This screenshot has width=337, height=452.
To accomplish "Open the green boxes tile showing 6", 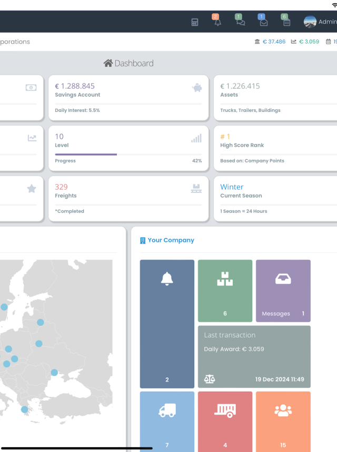I will click(x=225, y=291).
